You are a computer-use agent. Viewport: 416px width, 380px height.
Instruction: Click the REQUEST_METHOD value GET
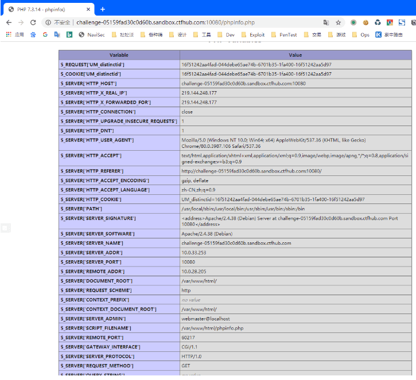click(186, 366)
